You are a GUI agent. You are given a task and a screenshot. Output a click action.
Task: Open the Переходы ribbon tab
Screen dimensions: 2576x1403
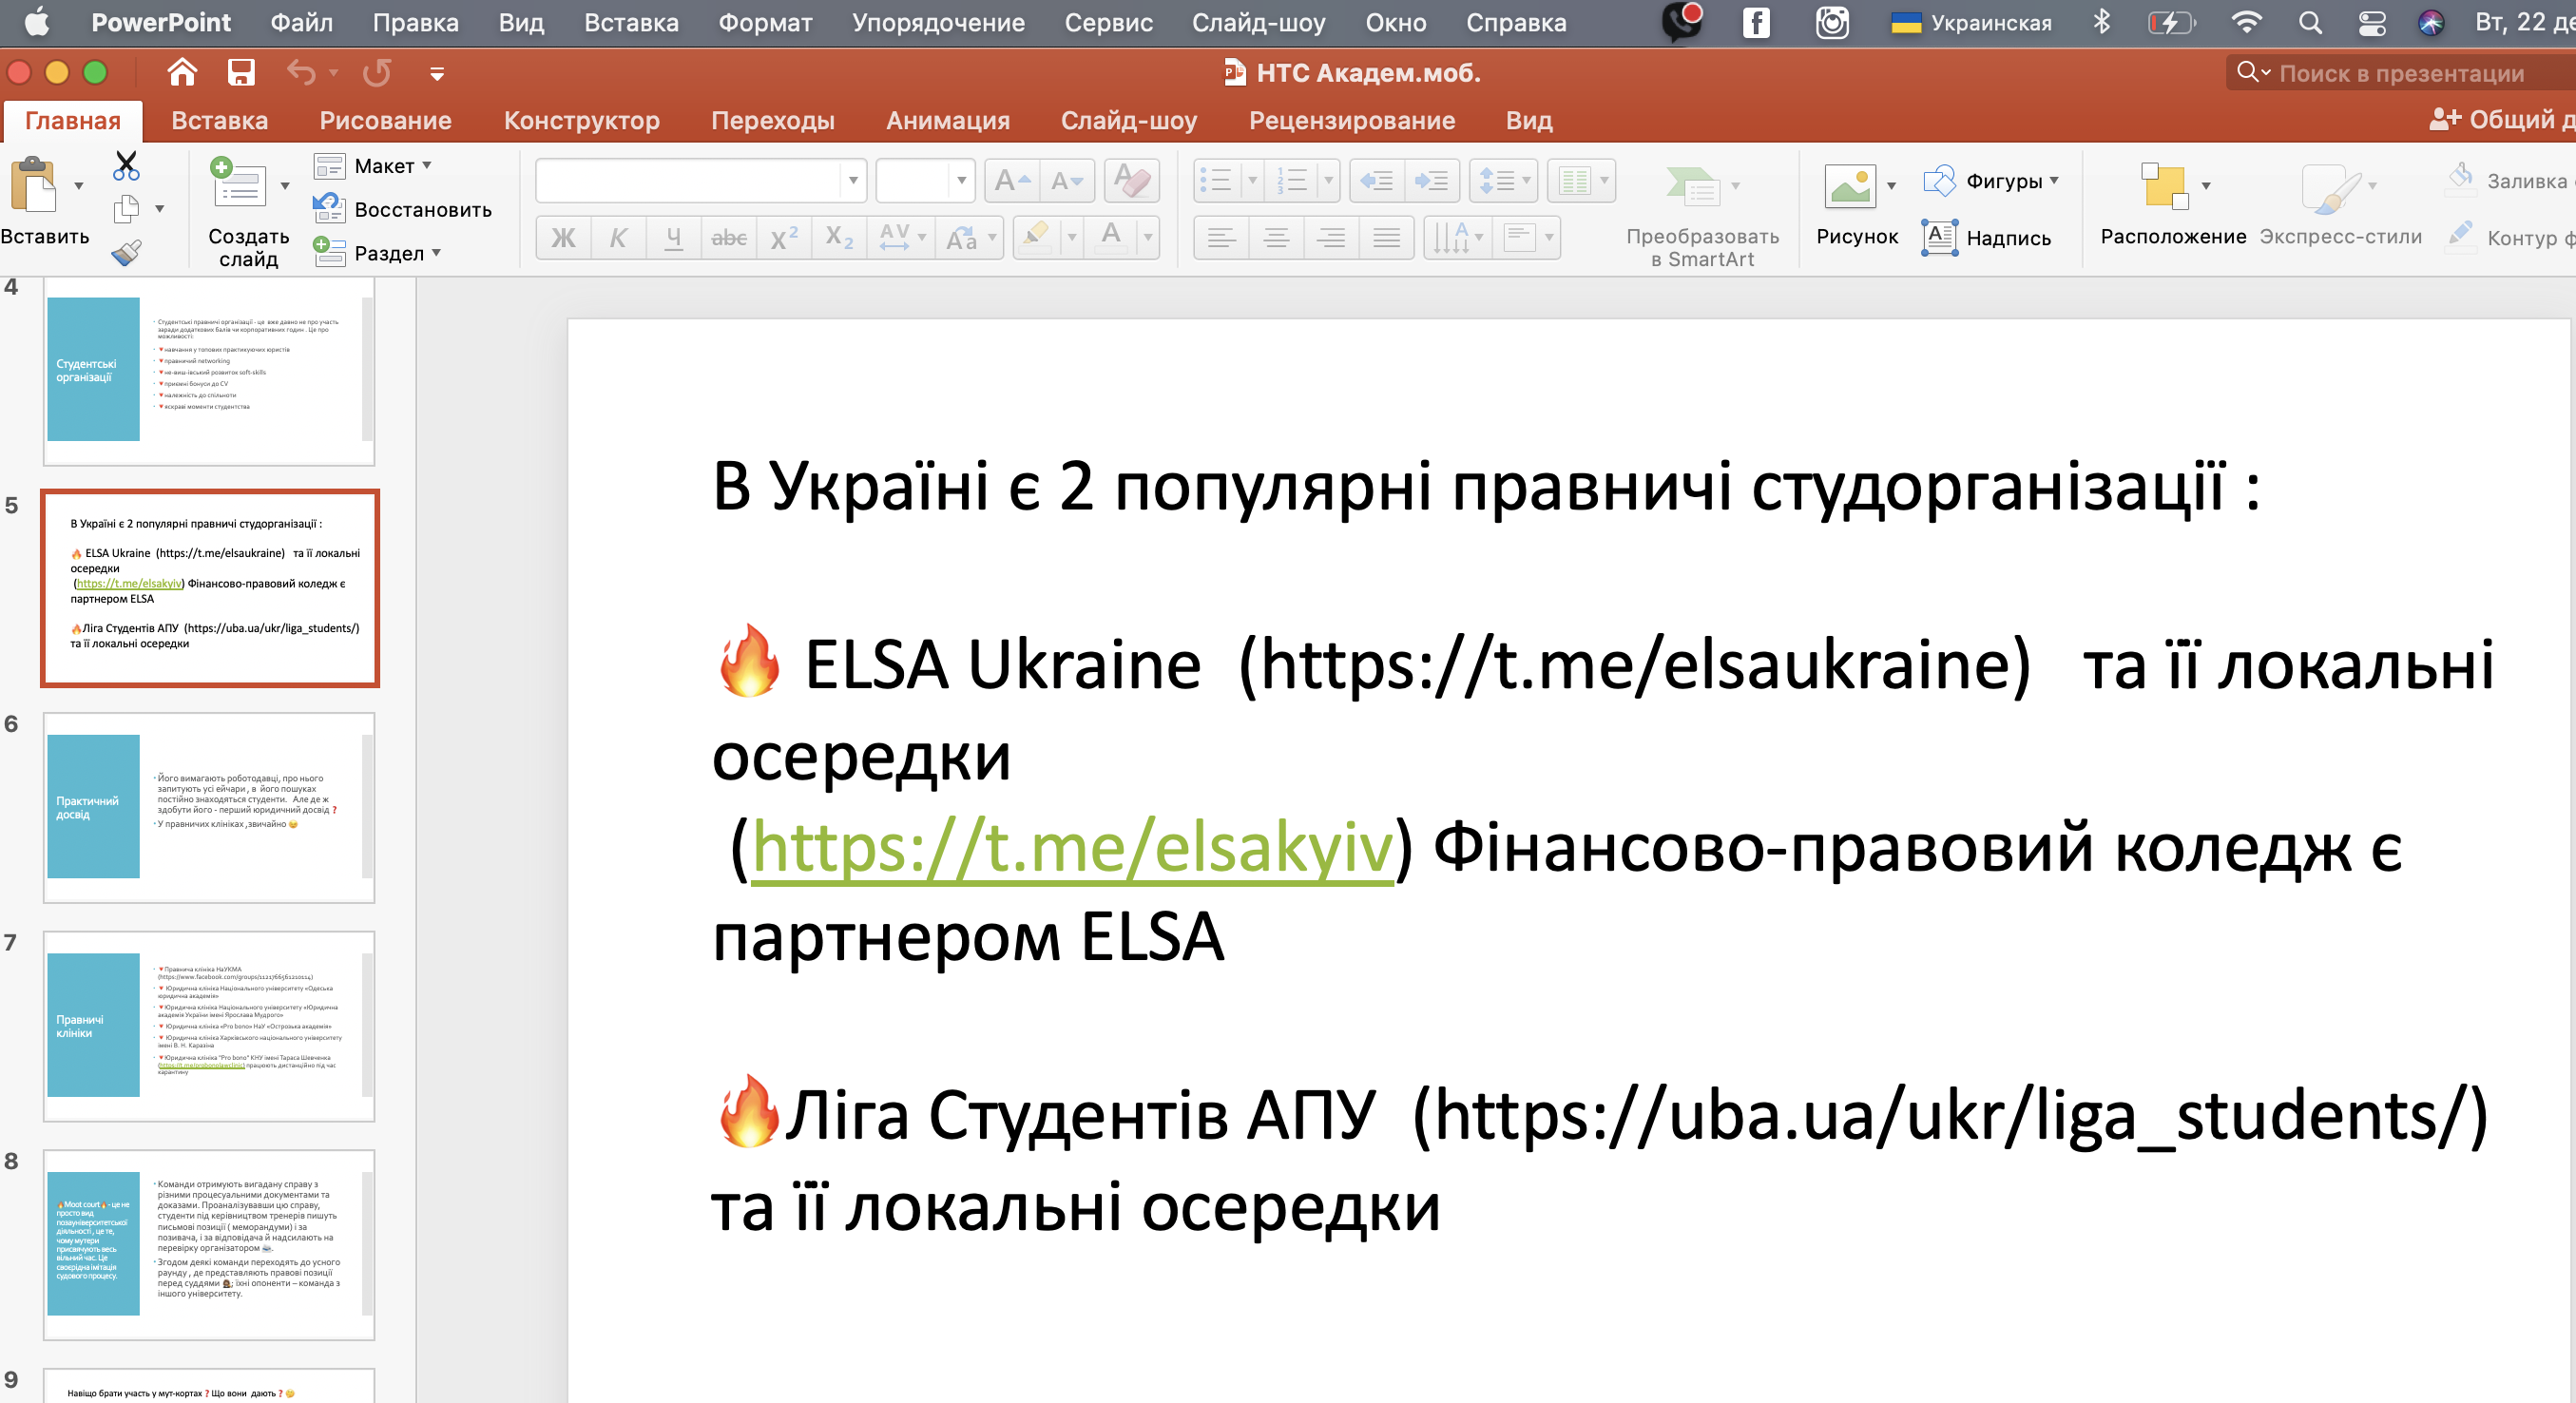[773, 121]
